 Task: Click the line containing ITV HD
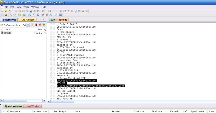click(62, 83)
